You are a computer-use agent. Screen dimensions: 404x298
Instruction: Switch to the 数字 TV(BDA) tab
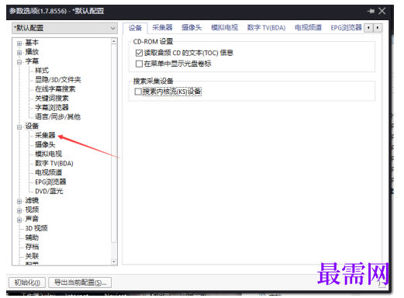point(266,27)
